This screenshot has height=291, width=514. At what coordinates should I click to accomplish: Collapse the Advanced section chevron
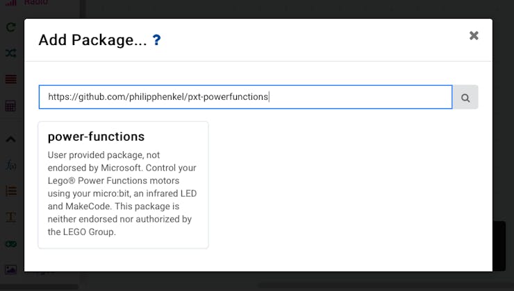tap(10, 139)
